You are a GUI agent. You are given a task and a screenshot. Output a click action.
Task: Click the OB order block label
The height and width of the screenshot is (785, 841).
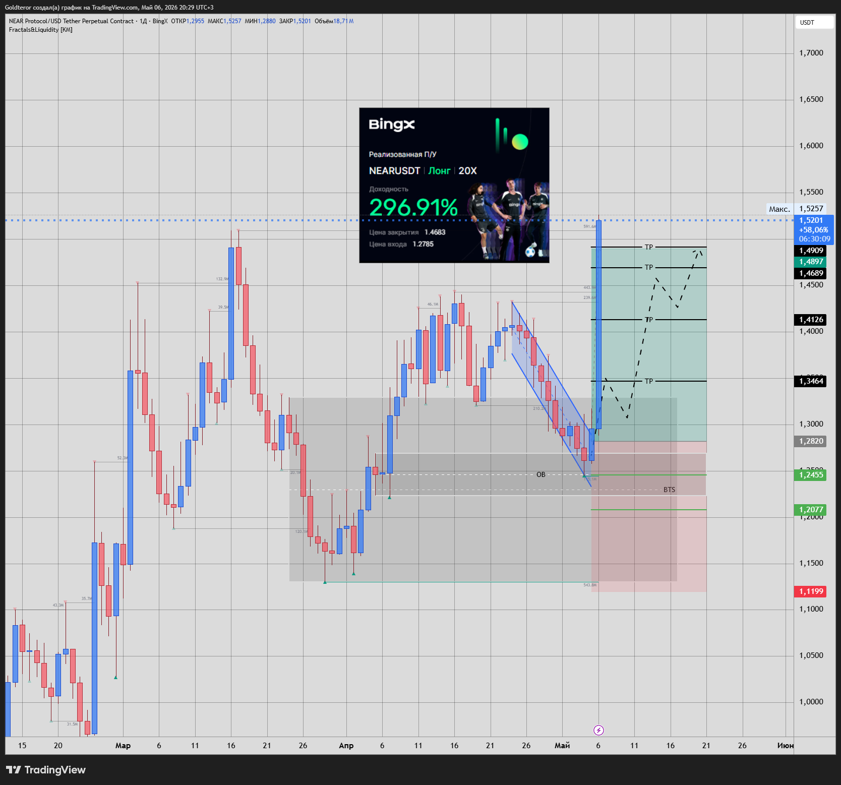click(x=541, y=474)
